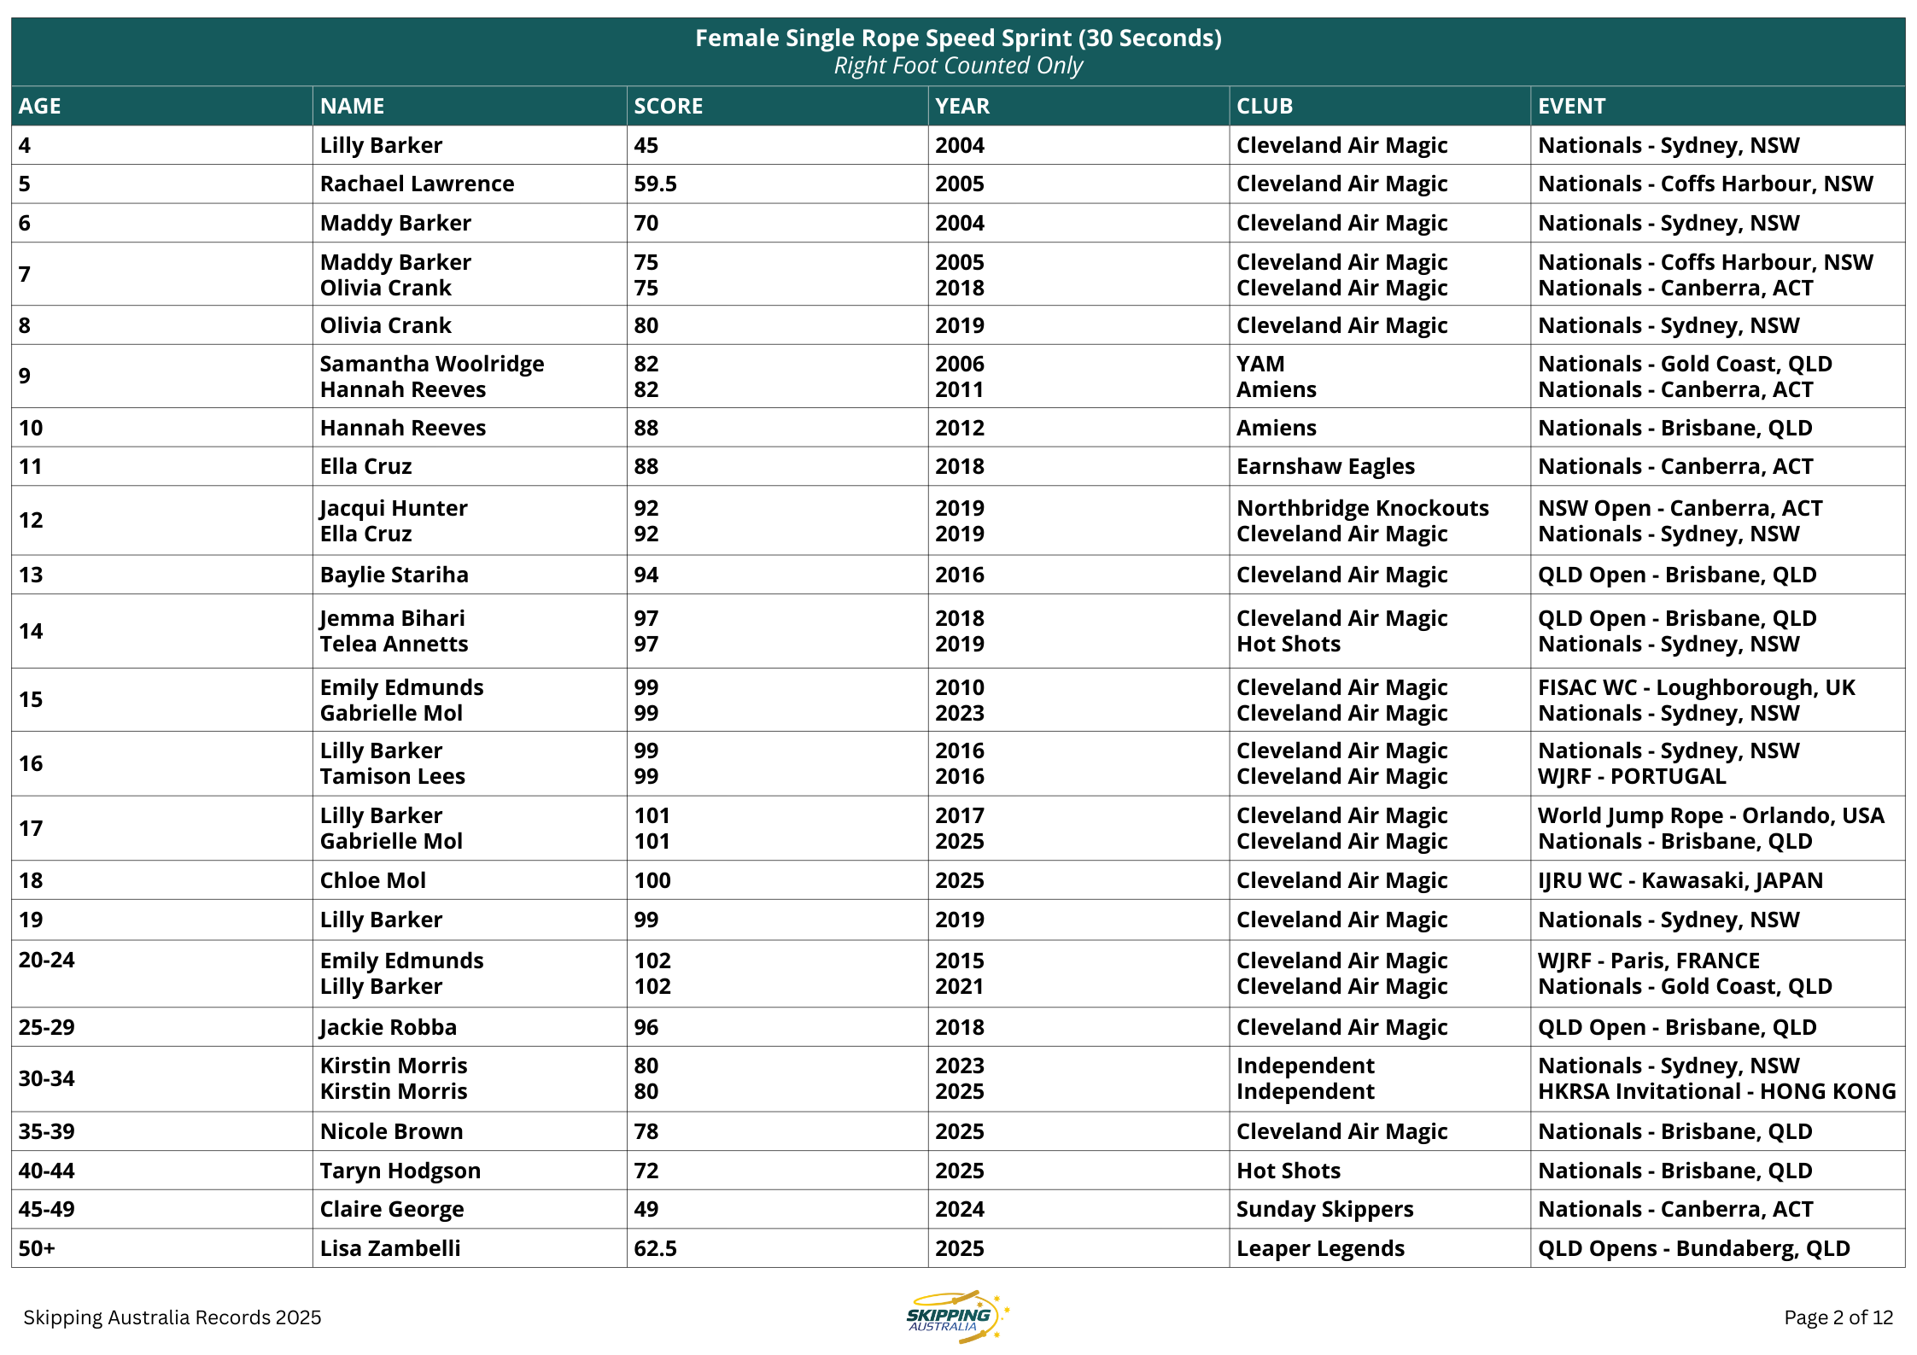The image size is (1917, 1355).
Task: Select the name 'Jackie Robba'
Action: click(388, 1027)
